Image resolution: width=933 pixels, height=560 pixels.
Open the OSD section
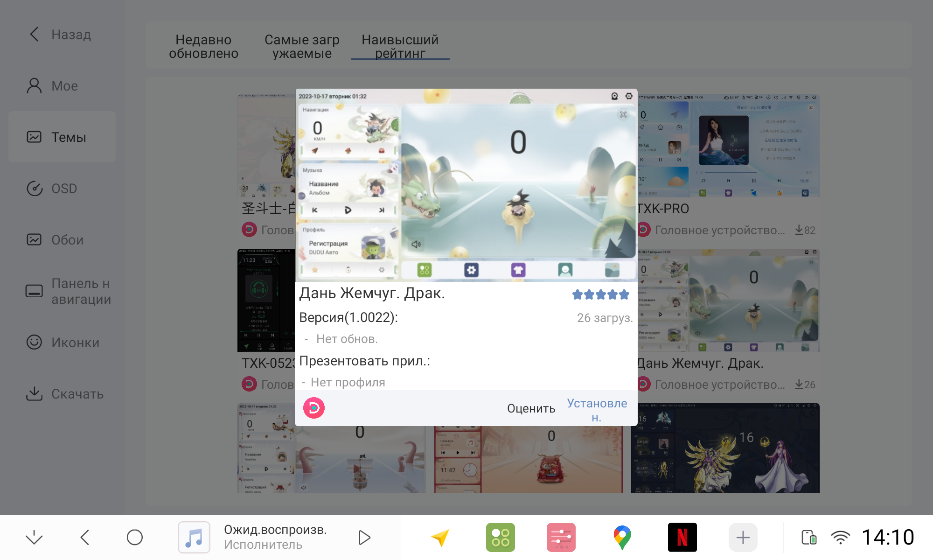pyautogui.click(x=62, y=189)
